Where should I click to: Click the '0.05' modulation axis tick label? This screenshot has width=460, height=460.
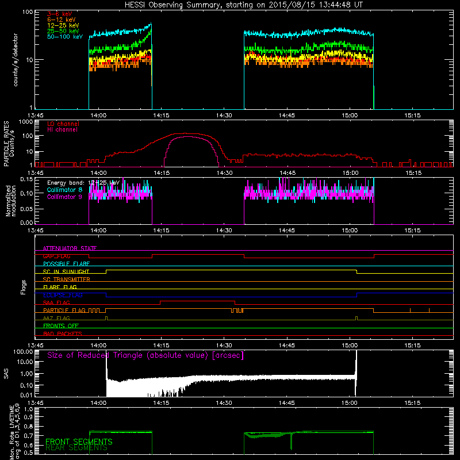click(26, 209)
